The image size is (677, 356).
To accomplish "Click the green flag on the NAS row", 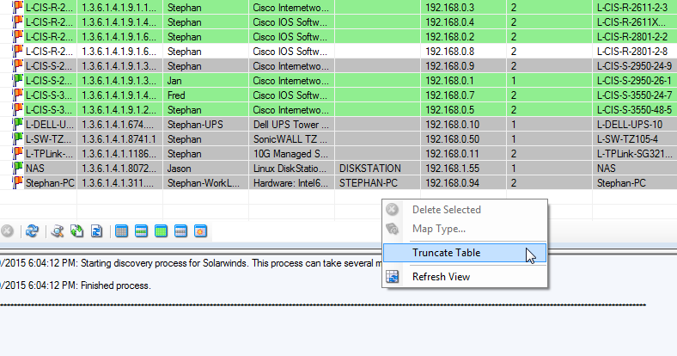I will pos(17,169).
